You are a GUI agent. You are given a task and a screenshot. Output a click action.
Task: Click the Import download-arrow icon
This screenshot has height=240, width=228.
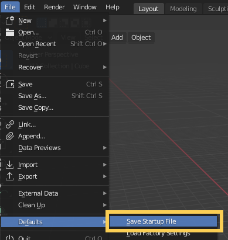click(9, 165)
